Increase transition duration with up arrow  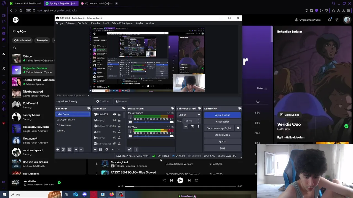199,120
